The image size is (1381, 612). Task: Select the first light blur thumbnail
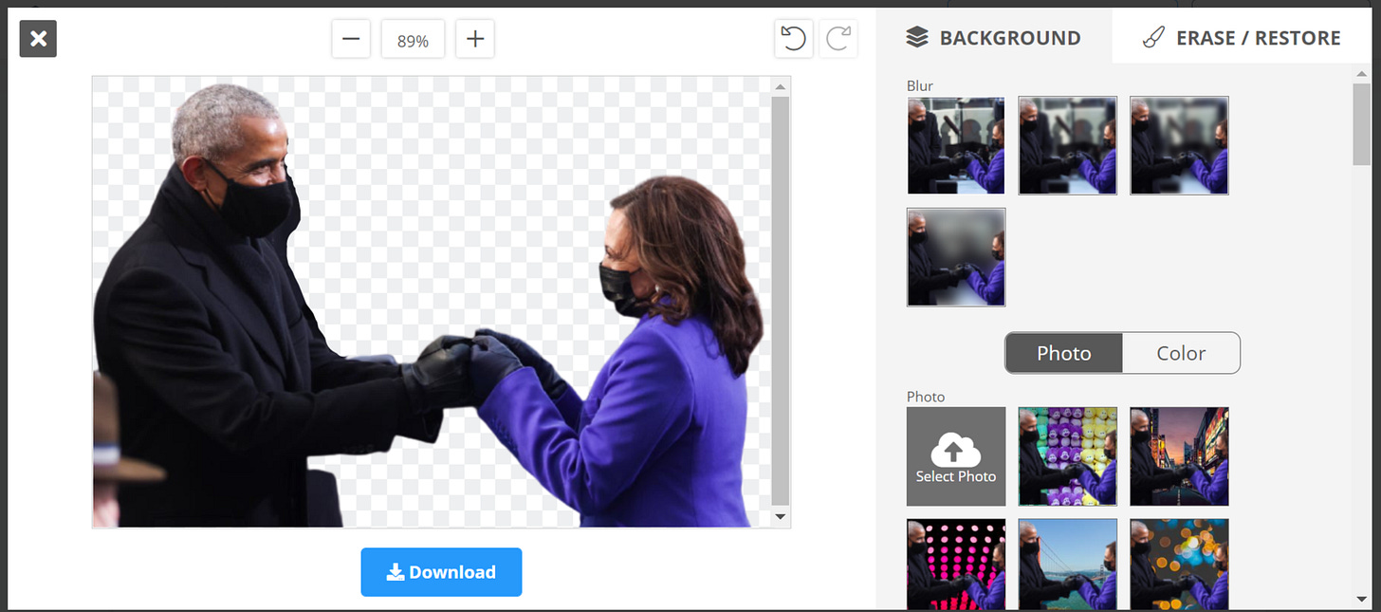[956, 145]
